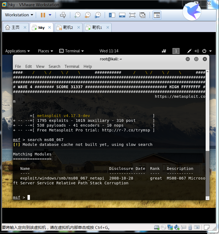
Task: Open the terminal Edit menu
Action: pyautogui.click(x=29, y=67)
